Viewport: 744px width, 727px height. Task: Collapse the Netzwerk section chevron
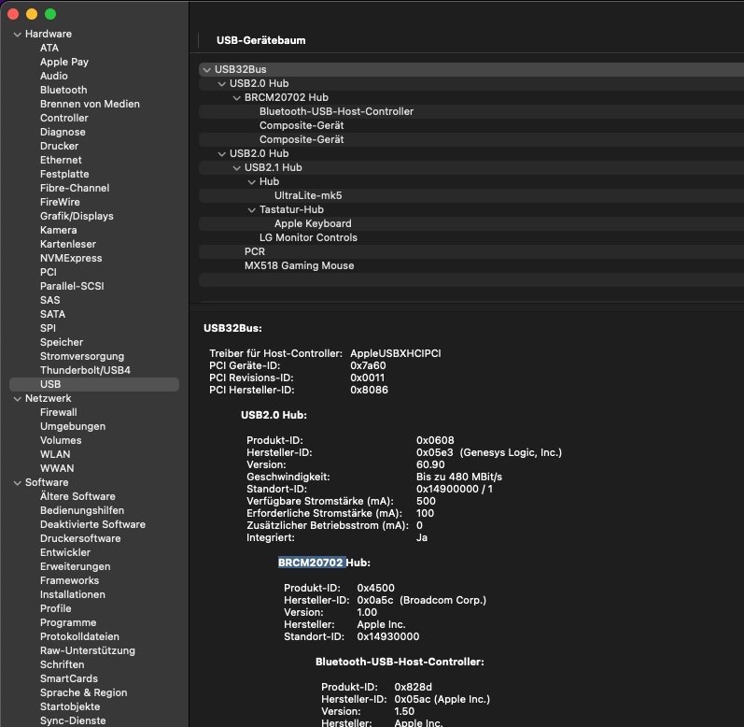18,398
